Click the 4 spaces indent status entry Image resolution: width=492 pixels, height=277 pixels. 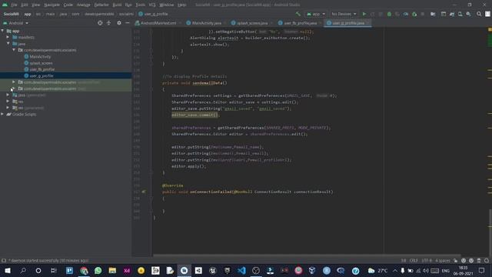coord(443,260)
